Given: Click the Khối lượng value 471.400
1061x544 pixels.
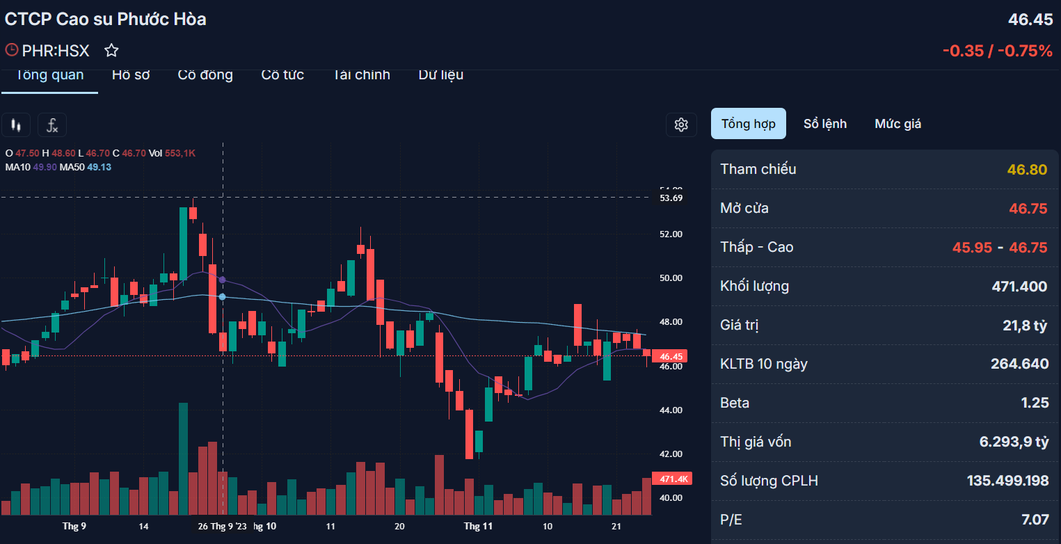Looking at the screenshot, I should tap(1019, 287).
